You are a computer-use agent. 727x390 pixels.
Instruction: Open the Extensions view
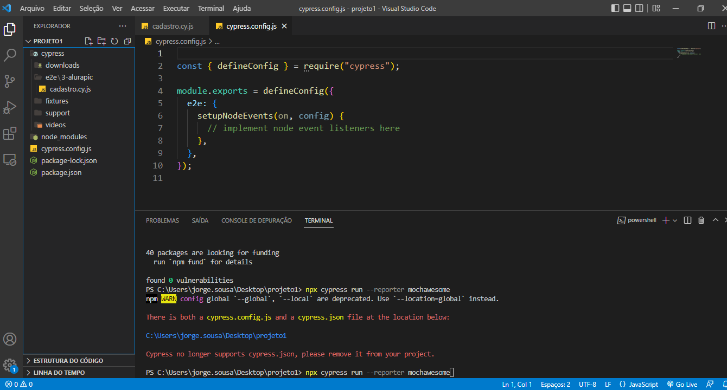tap(10, 133)
